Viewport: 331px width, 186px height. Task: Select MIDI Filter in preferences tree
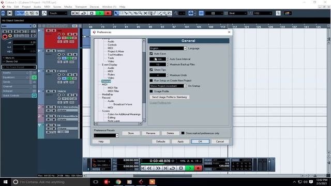pos(113,91)
